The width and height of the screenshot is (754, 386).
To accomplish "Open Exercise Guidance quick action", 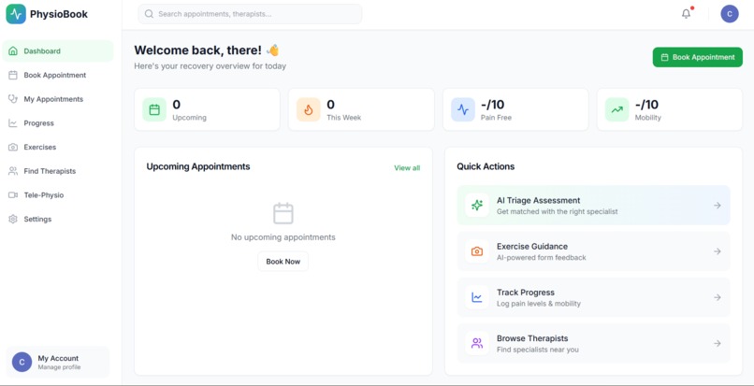I will tap(593, 251).
